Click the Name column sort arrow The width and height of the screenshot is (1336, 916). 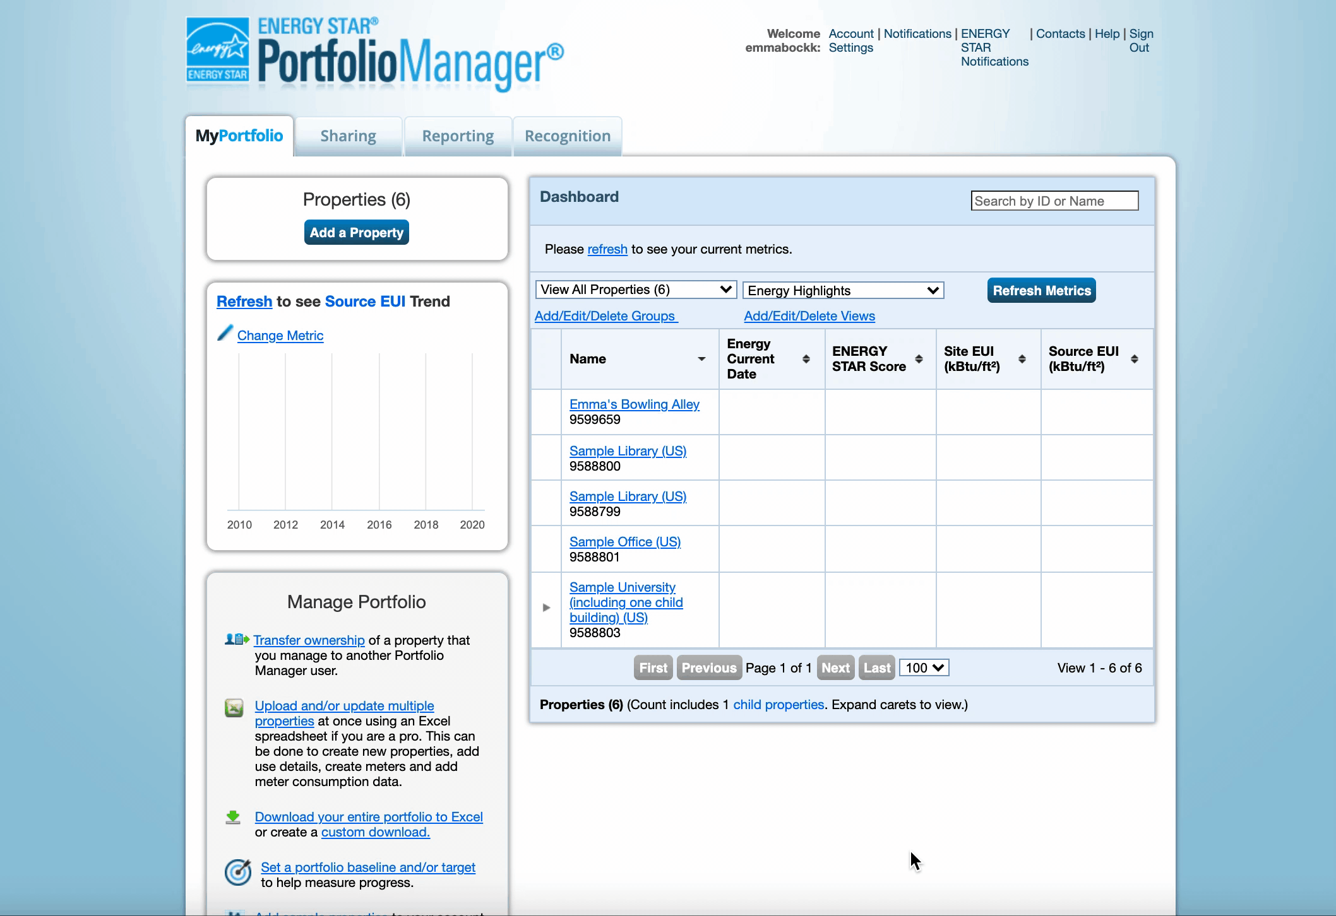click(x=701, y=359)
